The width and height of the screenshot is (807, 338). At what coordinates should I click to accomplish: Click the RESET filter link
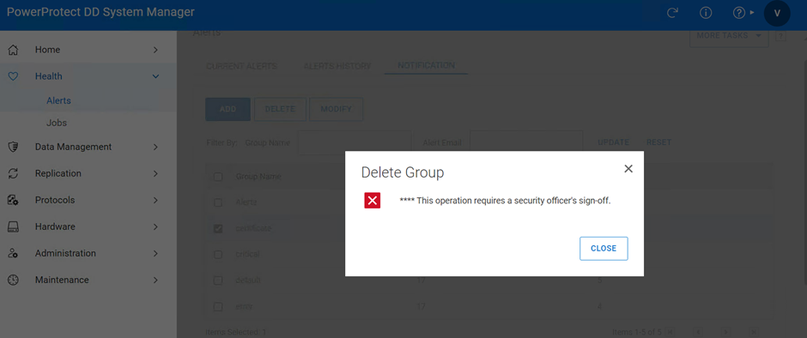pyautogui.click(x=658, y=142)
